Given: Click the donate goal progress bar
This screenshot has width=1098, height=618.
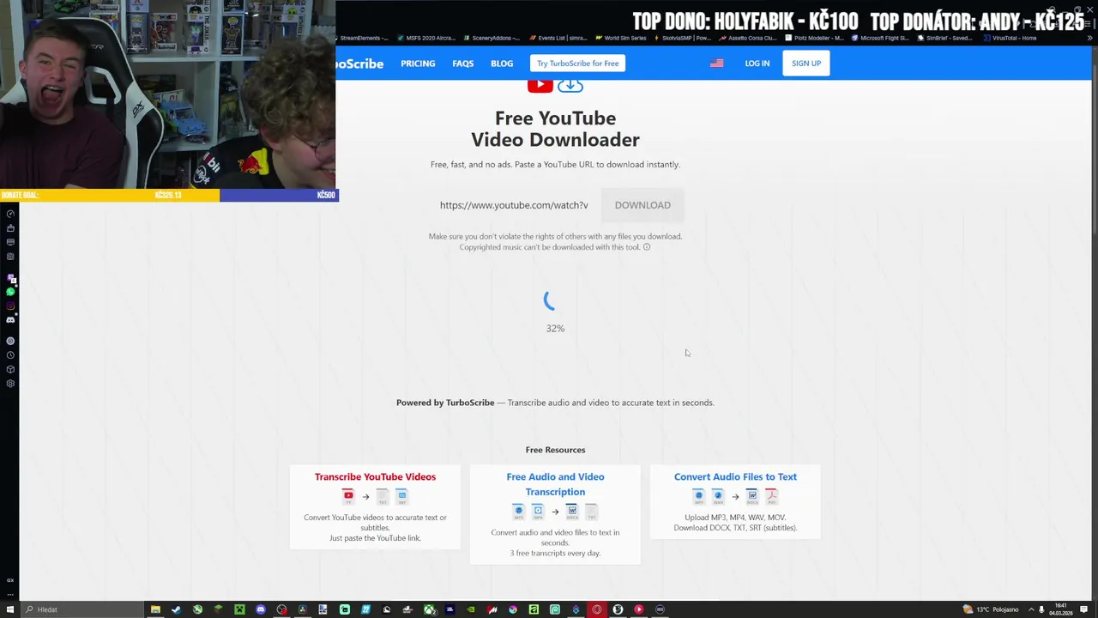Looking at the screenshot, I should click(x=170, y=195).
